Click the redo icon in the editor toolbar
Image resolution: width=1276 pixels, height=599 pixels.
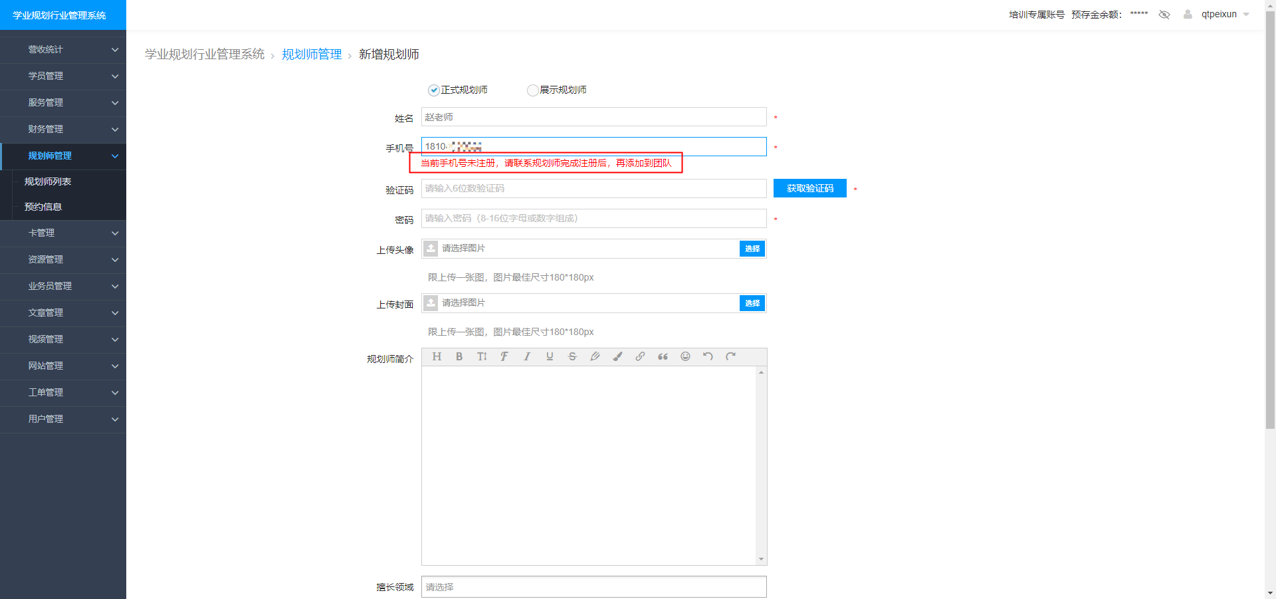pyautogui.click(x=730, y=356)
